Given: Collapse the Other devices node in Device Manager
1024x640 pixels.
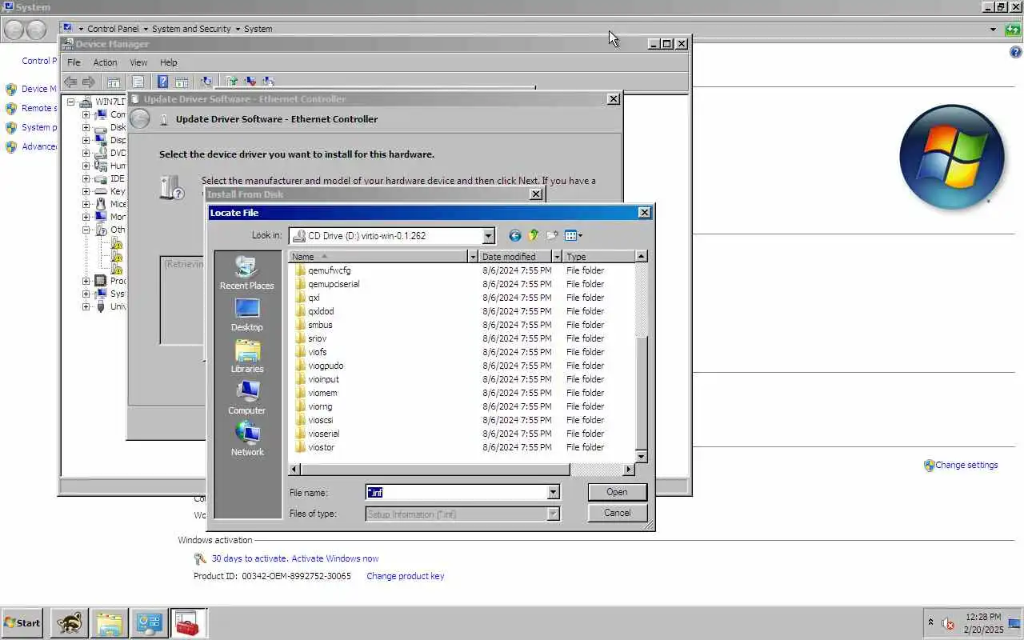Looking at the screenshot, I should pyautogui.click(x=86, y=230).
